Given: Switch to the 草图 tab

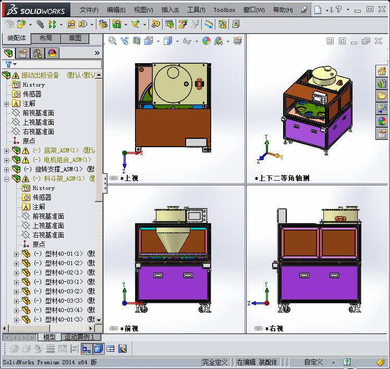Looking at the screenshot, I should [75, 38].
